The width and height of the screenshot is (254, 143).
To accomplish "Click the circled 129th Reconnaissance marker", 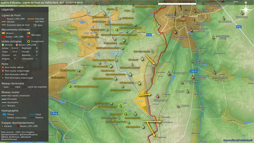I will pyautogui.click(x=120, y=106).
